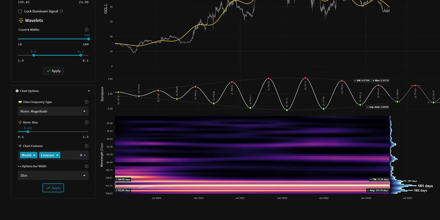This screenshot has height=220, width=440.
Task: Apply the Wavelets settings
Action: [53, 71]
